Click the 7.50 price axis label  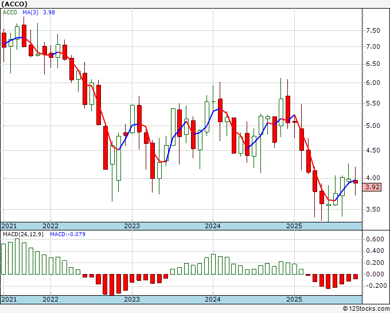[373, 30]
